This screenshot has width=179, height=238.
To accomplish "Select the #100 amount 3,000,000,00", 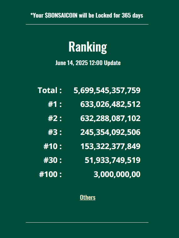I will (117, 174).
